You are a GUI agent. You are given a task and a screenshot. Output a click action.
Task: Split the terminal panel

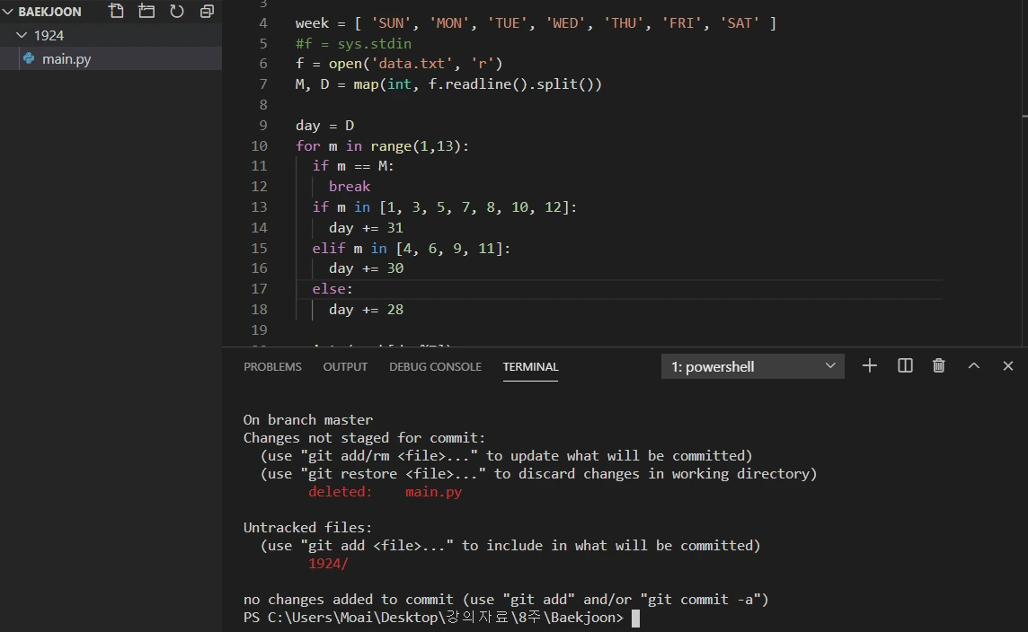click(x=905, y=365)
